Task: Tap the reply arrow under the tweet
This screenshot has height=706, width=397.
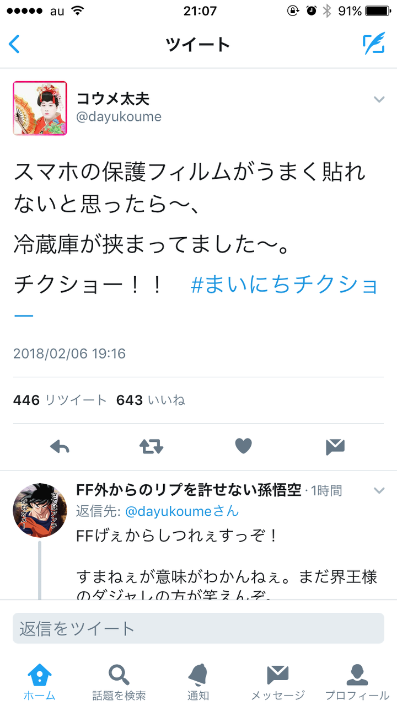Action: coord(60,447)
